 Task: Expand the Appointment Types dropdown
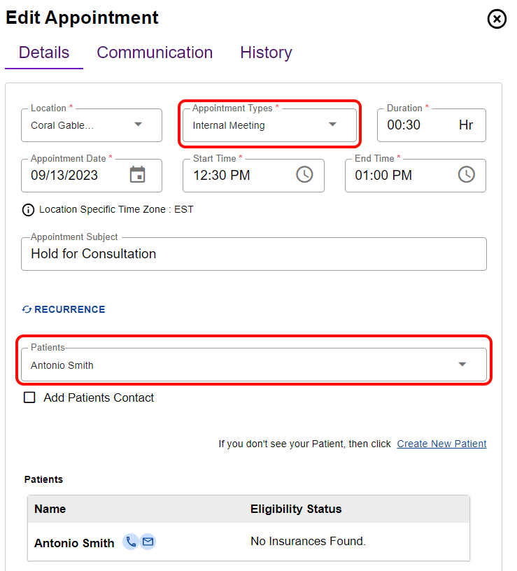click(332, 125)
